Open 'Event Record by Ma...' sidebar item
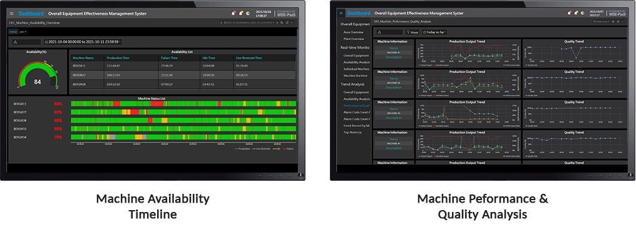The image size is (636, 232). point(356,126)
